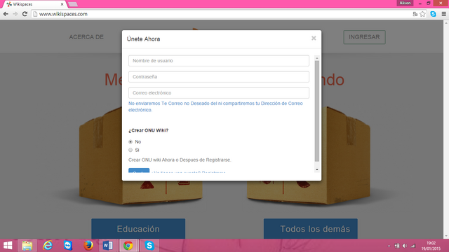Open Microsoft Word from the taskbar
The width and height of the screenshot is (449, 252).
108,246
